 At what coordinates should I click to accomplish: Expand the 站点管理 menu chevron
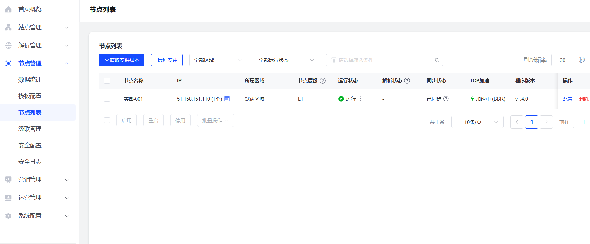pos(67,27)
